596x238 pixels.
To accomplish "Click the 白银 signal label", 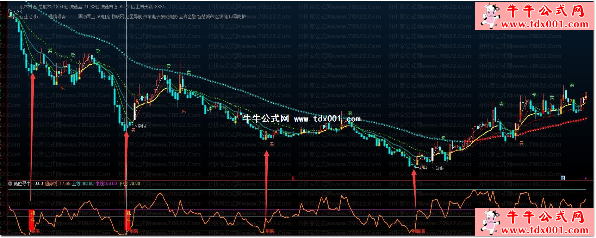I will (x=439, y=168).
